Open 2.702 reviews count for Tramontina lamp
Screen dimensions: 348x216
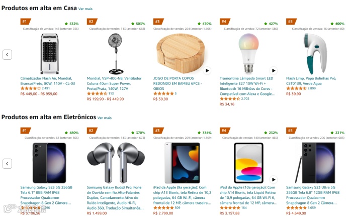pyautogui.click(x=245, y=98)
